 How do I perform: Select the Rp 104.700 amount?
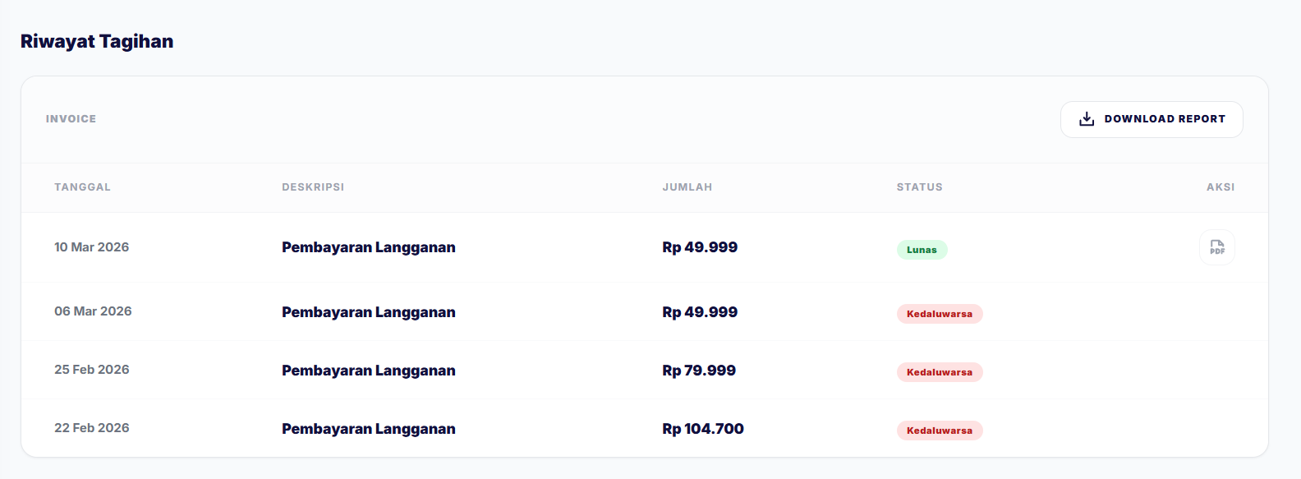[x=702, y=428]
